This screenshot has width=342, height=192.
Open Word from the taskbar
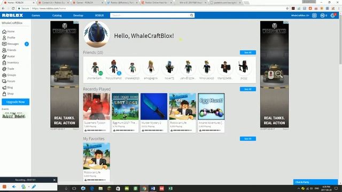[153, 188]
